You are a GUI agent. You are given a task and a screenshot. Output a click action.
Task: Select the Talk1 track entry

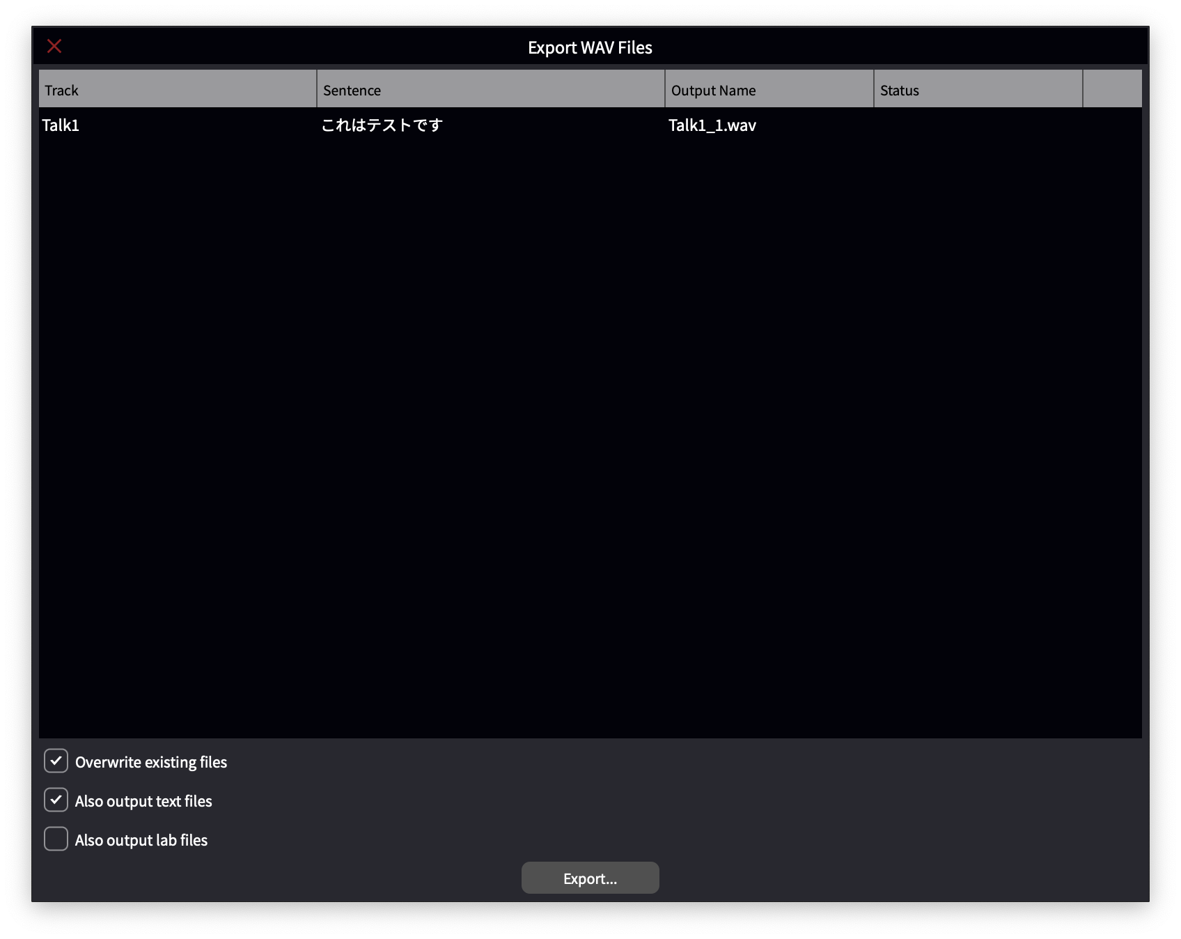pyautogui.click(x=61, y=126)
